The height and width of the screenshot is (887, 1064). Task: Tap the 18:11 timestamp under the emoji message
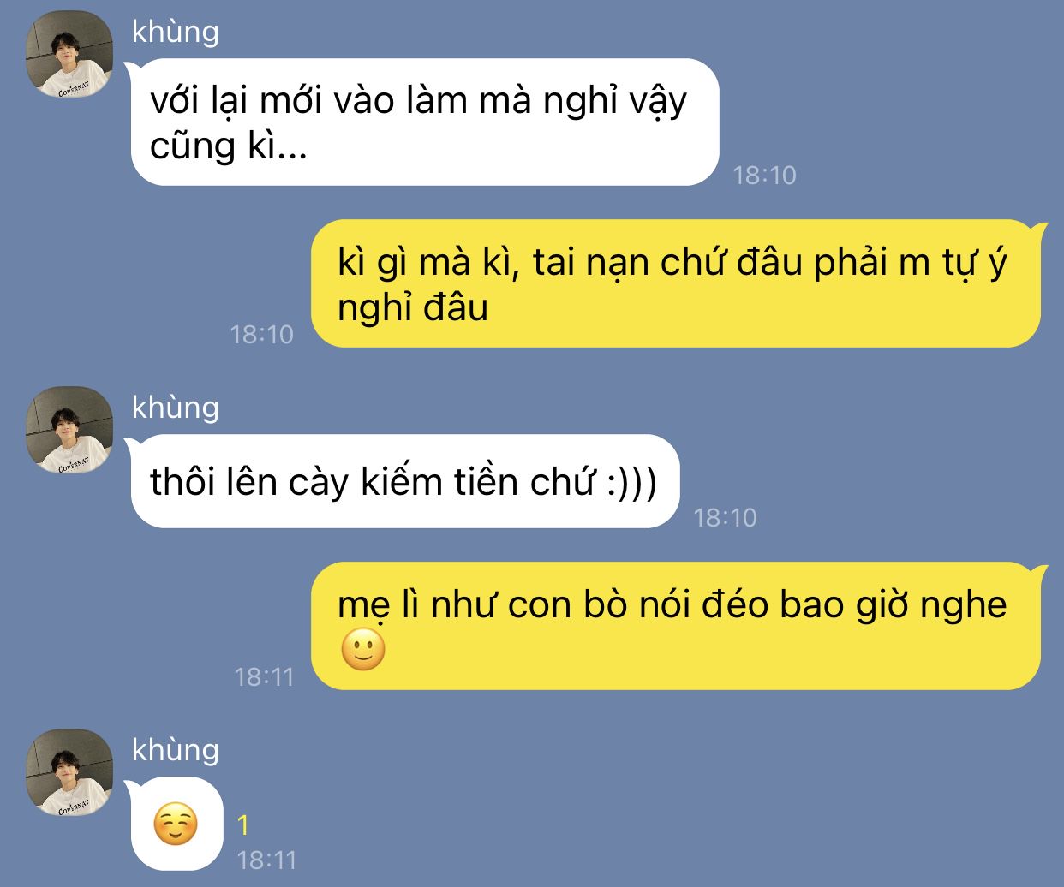pyautogui.click(x=266, y=860)
